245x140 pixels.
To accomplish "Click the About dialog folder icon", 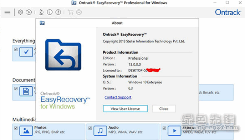I will click(x=42, y=23).
